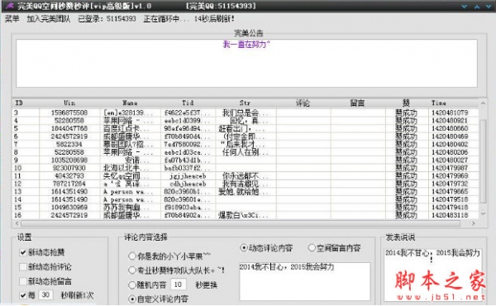Open the 菜单 menu
The image size is (496, 306).
[x=12, y=19]
